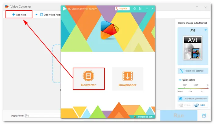Minimize the Video Converter window
This screenshot has width=214, height=124.
pyautogui.click(x=197, y=7)
